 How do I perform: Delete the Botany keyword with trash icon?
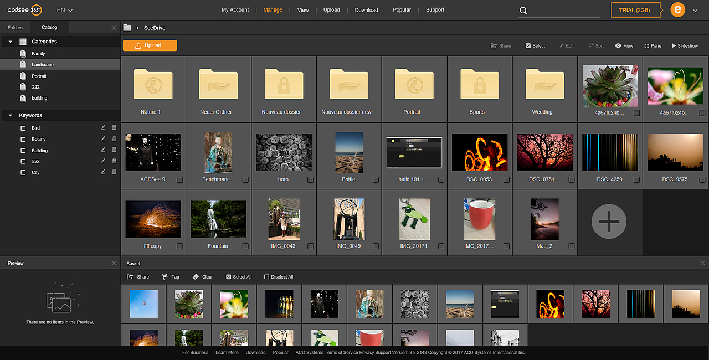pos(114,139)
